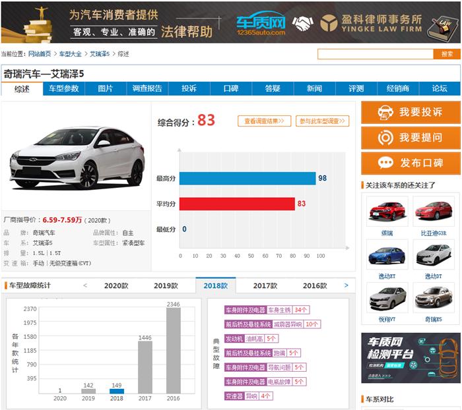Click the orange 搜索 search button

(x=447, y=54)
